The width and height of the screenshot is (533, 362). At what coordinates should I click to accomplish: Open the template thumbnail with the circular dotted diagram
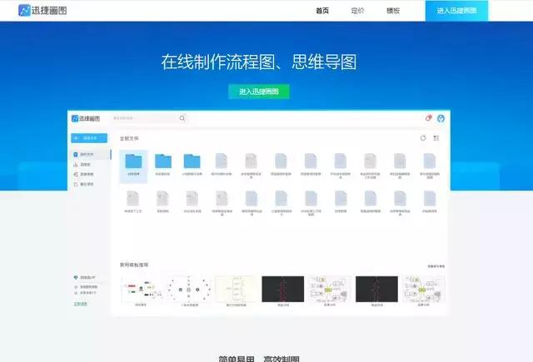pos(189,290)
